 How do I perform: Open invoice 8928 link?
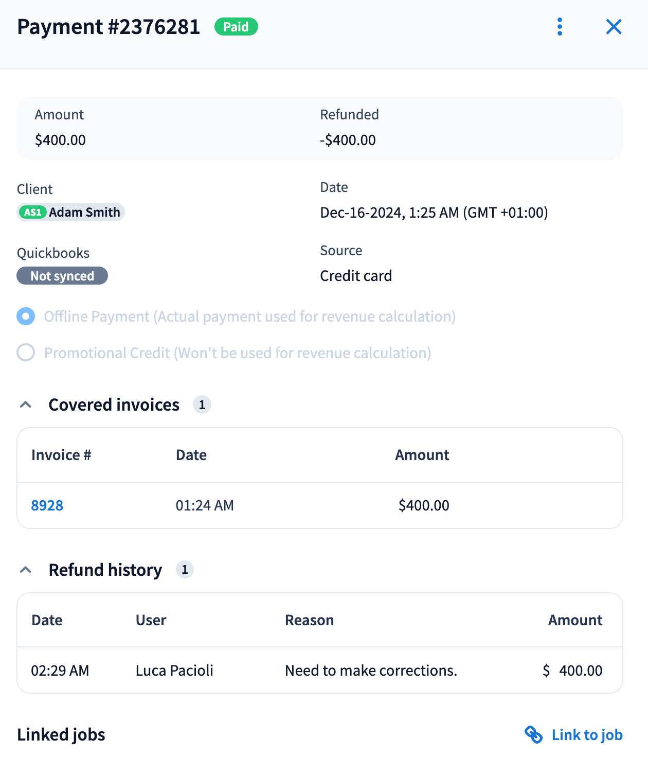pyautogui.click(x=47, y=505)
